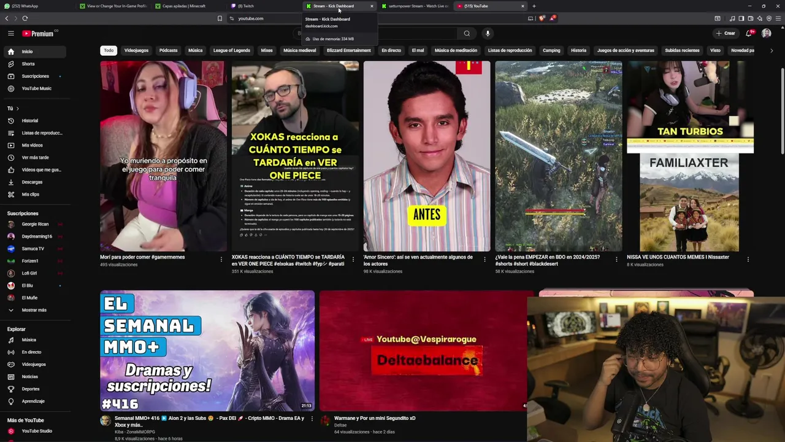Screen dimensions: 785x442
Task: Switch to Capas apiladas Minecraft tab
Action: [x=188, y=6]
